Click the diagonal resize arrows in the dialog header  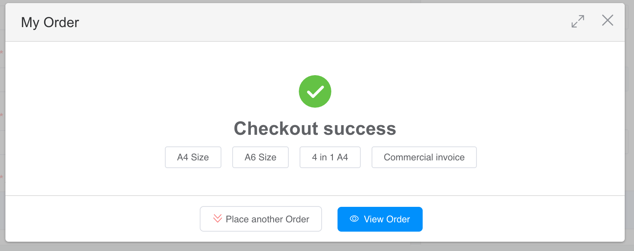pyautogui.click(x=578, y=22)
